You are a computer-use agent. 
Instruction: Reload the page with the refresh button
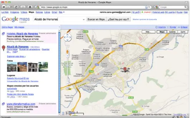pyautogui.click(x=16, y=7)
